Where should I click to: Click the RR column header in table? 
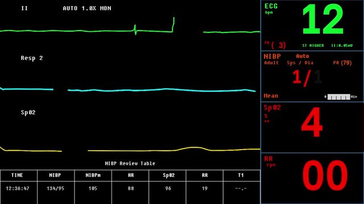click(x=204, y=175)
